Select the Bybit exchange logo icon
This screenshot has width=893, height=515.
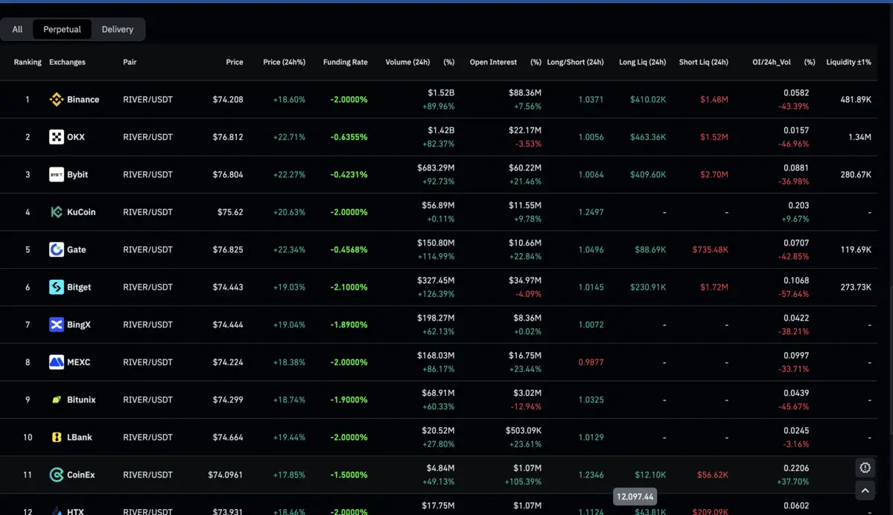[x=58, y=174]
